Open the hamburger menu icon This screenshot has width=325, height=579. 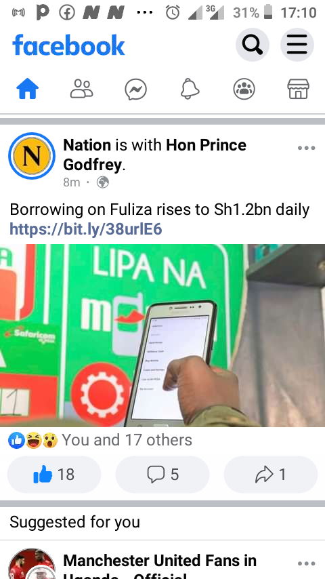click(x=297, y=45)
